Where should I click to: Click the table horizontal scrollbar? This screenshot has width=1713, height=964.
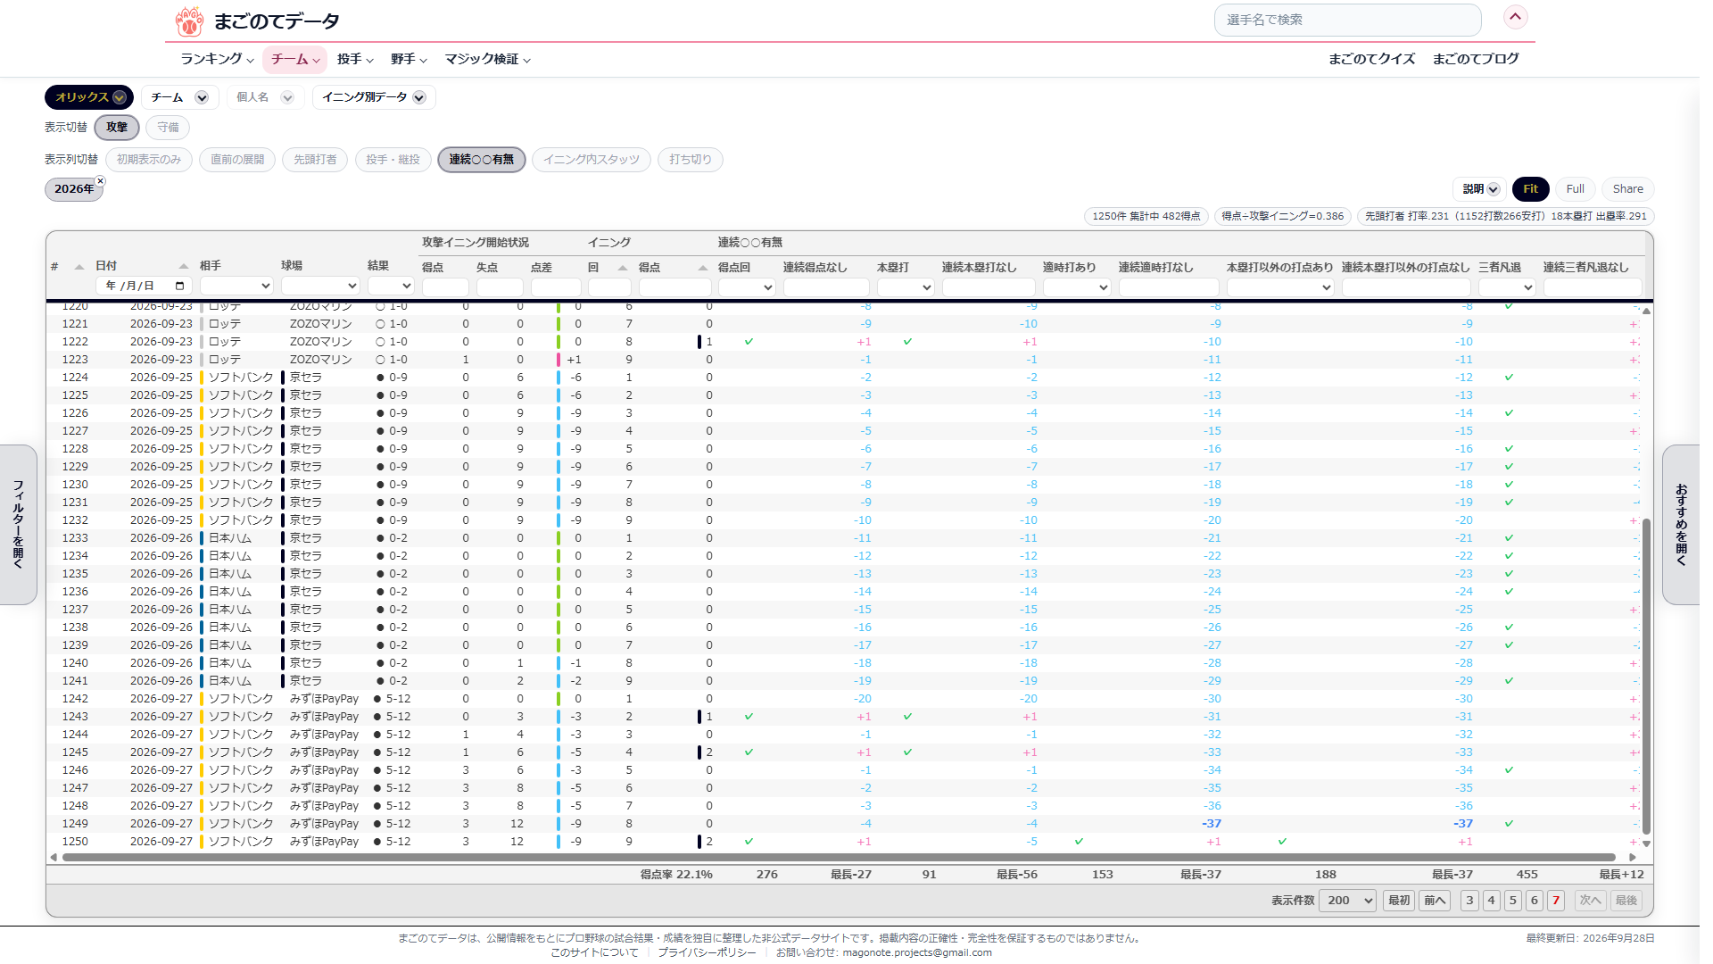click(839, 858)
